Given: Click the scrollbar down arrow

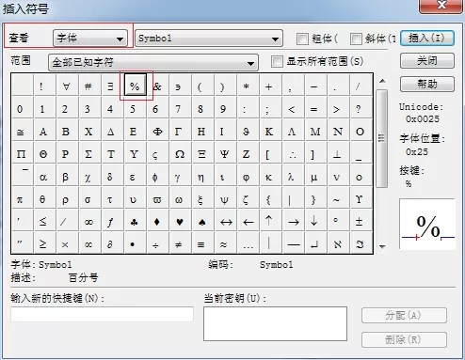Looking at the screenshot, I should tap(382, 246).
